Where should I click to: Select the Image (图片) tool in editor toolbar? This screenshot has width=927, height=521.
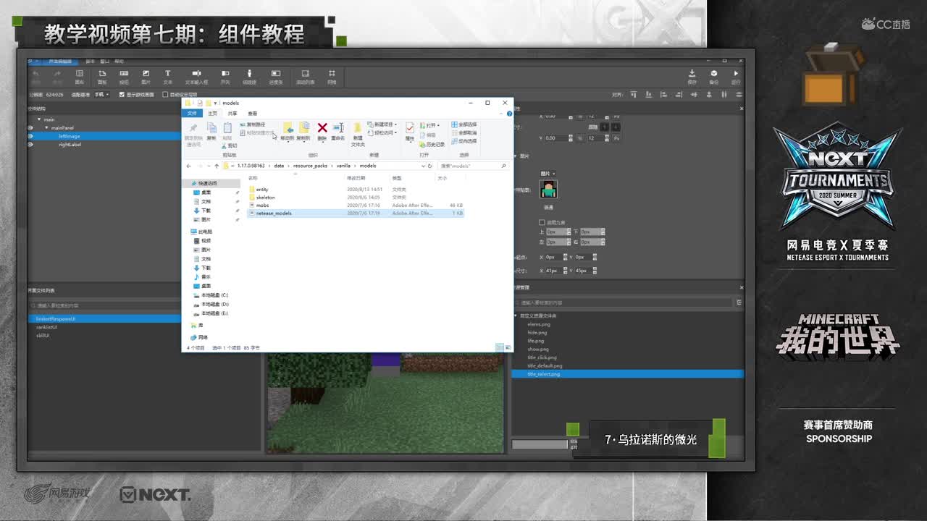tap(146, 74)
